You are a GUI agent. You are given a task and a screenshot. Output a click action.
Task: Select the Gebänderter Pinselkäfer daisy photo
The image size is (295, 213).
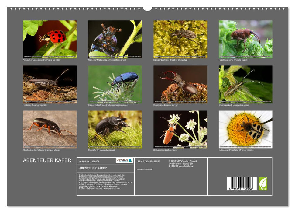click(x=245, y=129)
